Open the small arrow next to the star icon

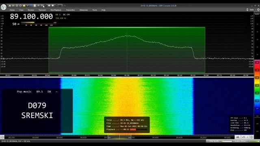[28, 6]
